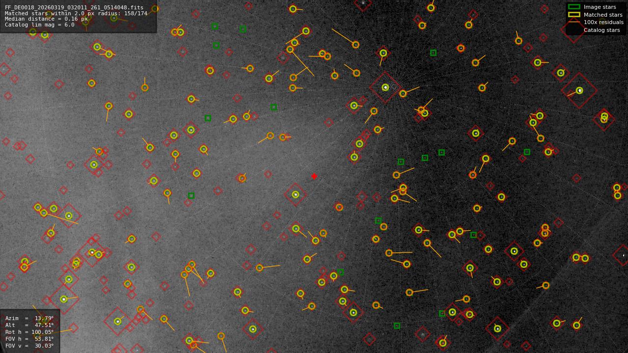Select the '100x residuals' legend label
Image resolution: width=628 pixels, height=353 pixels.
pos(603,22)
